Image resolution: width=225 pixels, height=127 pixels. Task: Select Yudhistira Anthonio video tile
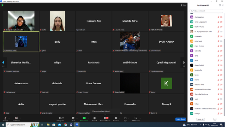pyautogui.click(x=130, y=42)
